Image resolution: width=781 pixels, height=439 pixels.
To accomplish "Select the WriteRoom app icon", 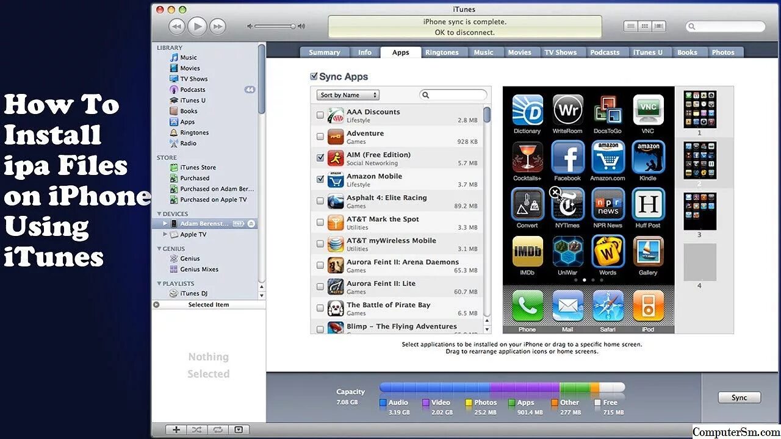I will [567, 110].
